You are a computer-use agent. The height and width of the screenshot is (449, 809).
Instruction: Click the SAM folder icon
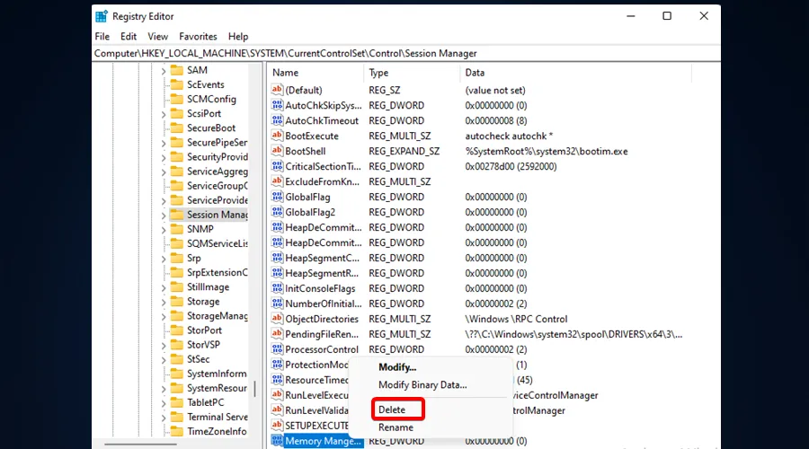tap(177, 70)
